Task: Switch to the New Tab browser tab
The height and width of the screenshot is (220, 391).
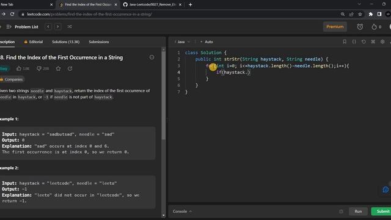Action: tap(25, 4)
